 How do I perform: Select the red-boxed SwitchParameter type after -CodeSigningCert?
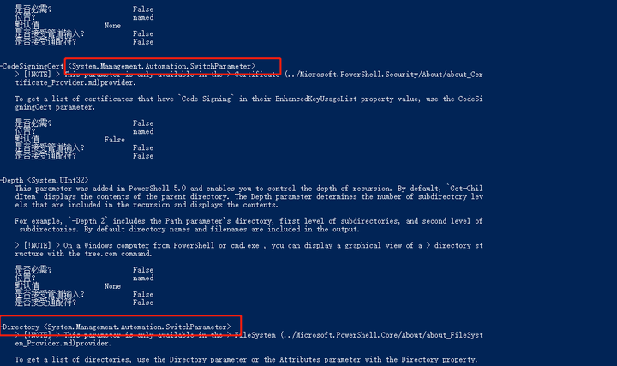click(162, 66)
